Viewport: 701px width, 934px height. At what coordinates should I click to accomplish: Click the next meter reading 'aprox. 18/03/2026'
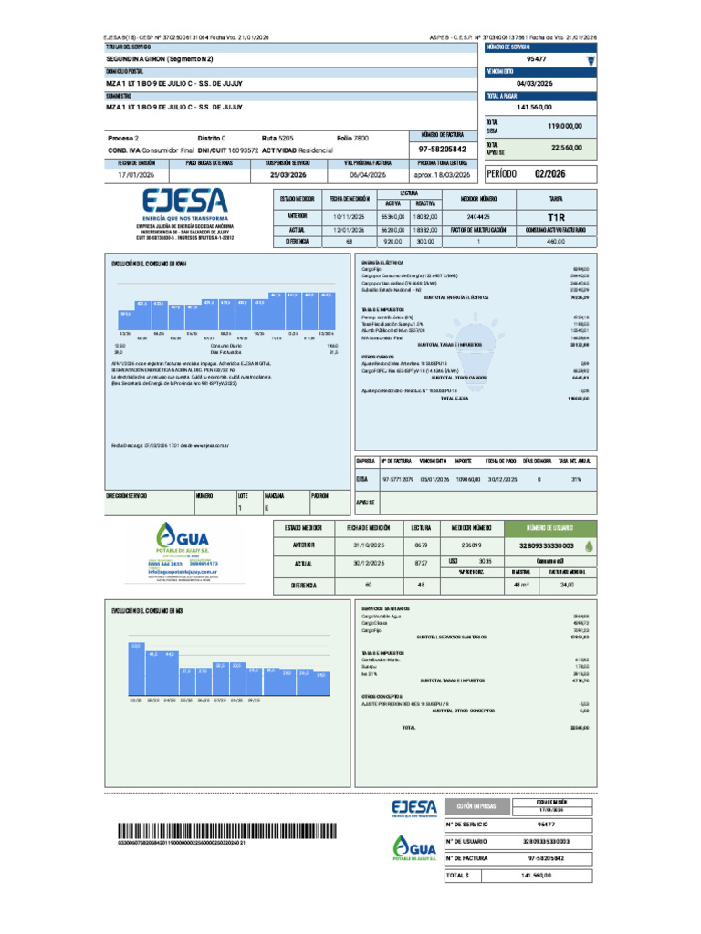pos(443,175)
